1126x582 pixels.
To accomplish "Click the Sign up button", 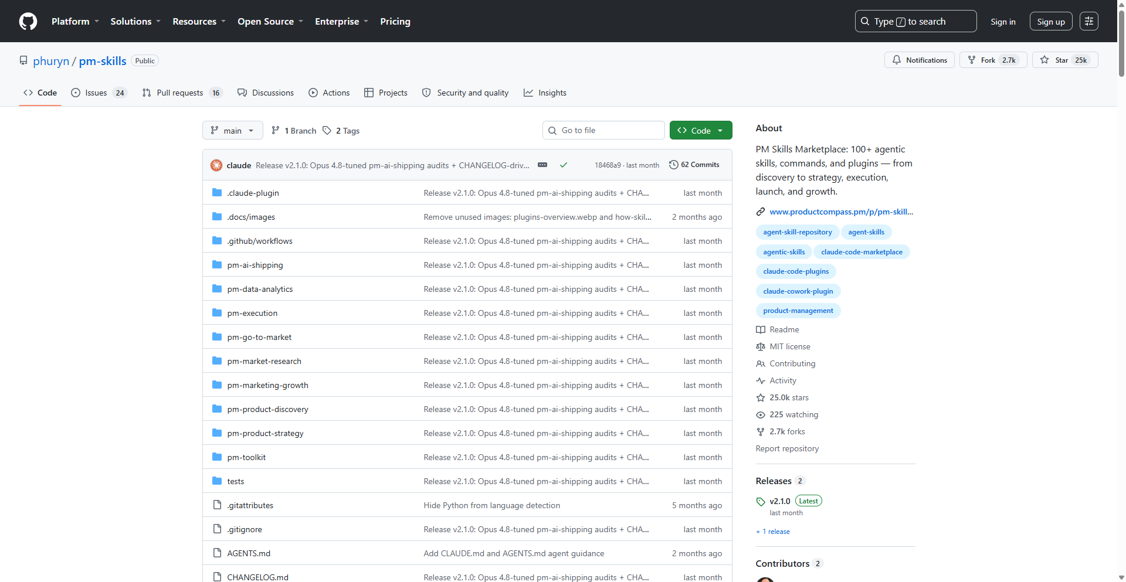I will 1051,22.
